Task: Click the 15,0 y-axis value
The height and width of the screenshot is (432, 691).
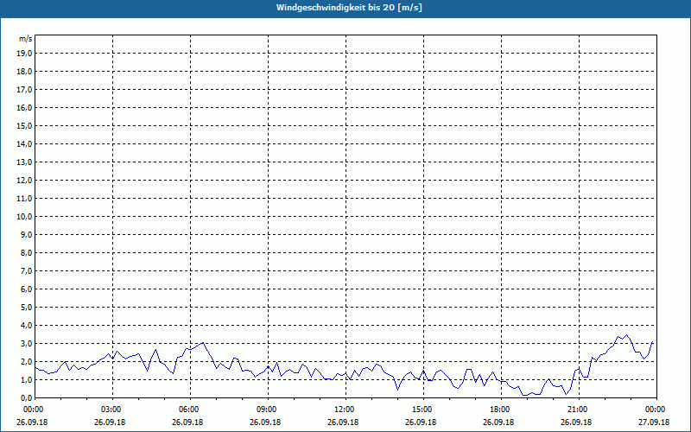Action: tap(25, 126)
